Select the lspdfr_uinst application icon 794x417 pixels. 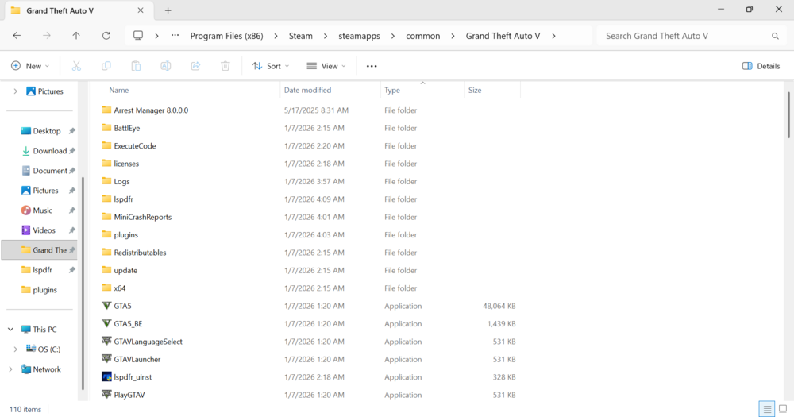[106, 376]
